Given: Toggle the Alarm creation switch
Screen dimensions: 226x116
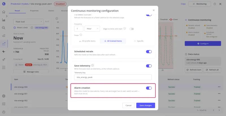Looking at the screenshot, I should tap(149, 88).
